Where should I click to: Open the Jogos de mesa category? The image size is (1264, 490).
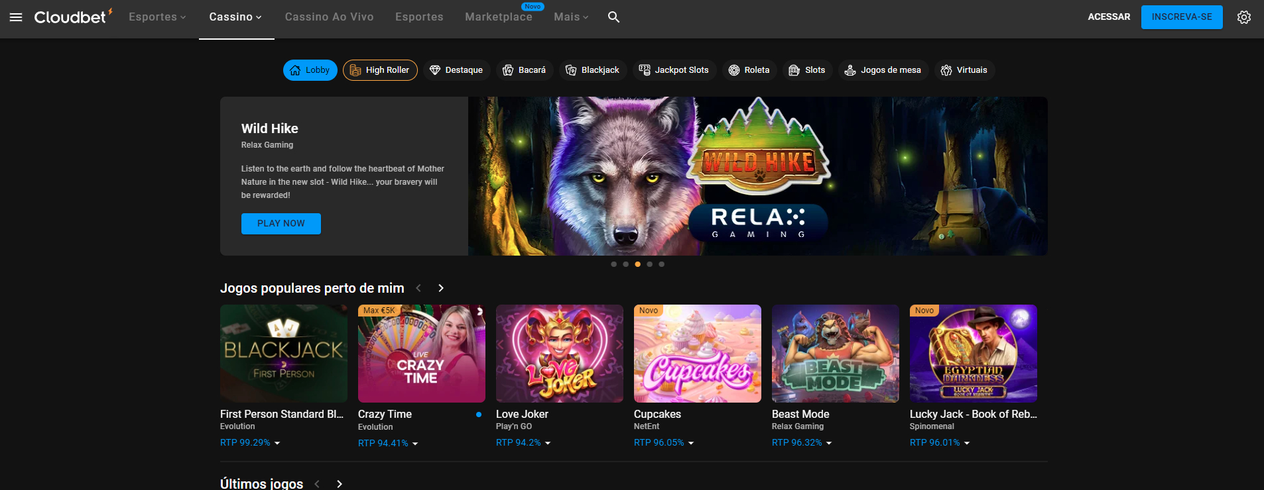click(884, 70)
